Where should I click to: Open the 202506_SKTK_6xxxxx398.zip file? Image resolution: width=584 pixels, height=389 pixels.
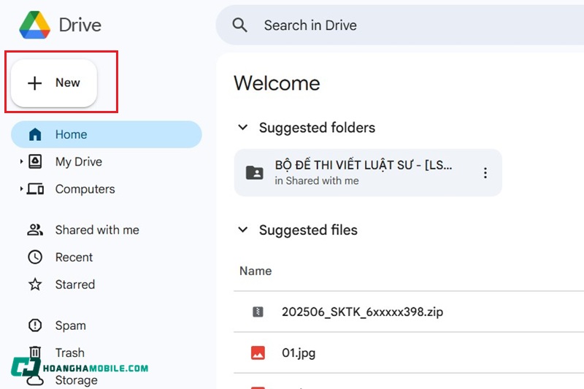point(362,312)
